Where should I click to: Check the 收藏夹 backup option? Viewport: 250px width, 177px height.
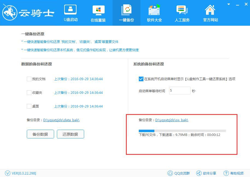coord(29,92)
